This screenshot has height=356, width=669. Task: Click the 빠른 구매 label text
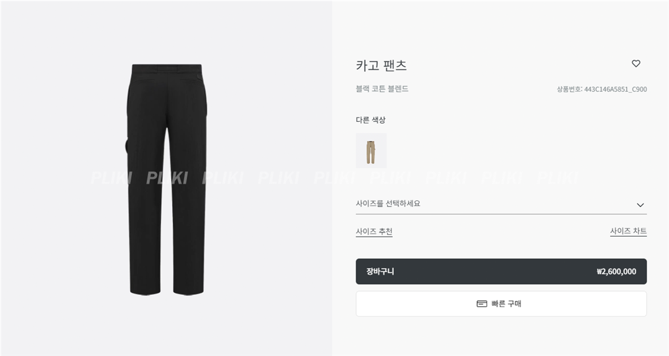pyautogui.click(x=507, y=303)
